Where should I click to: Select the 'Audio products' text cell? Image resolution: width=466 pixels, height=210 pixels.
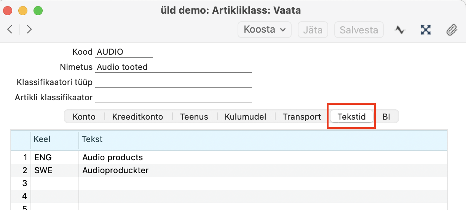(113, 157)
